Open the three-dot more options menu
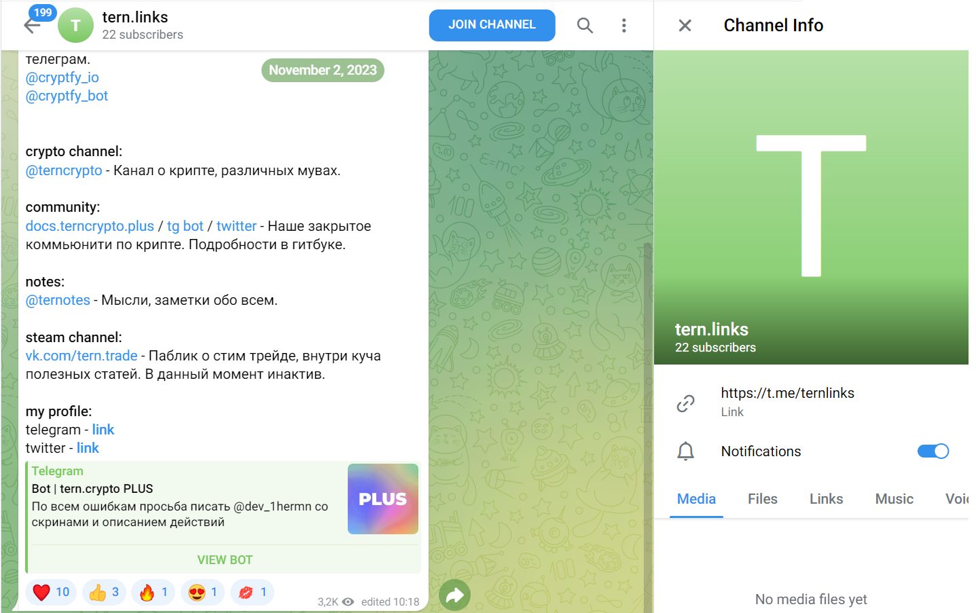The image size is (976, 613). [x=623, y=26]
